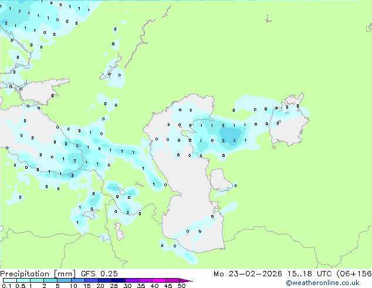
Task: Click the '0.5' legend scale label
Action: tap(21, 286)
